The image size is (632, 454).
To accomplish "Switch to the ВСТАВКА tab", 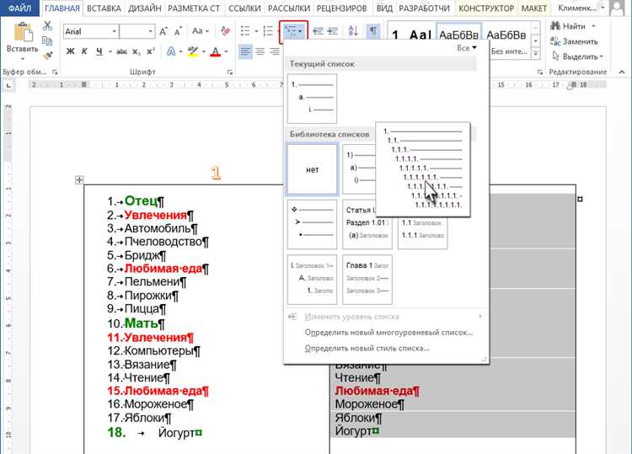I will click(x=104, y=8).
